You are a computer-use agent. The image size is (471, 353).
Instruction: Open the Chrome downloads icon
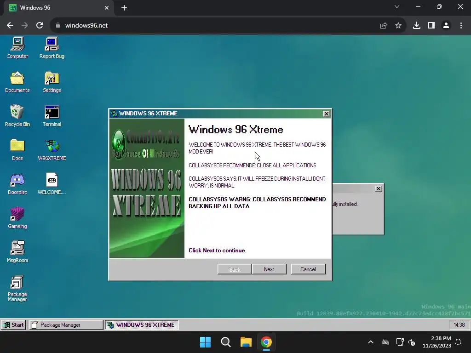pos(417,26)
